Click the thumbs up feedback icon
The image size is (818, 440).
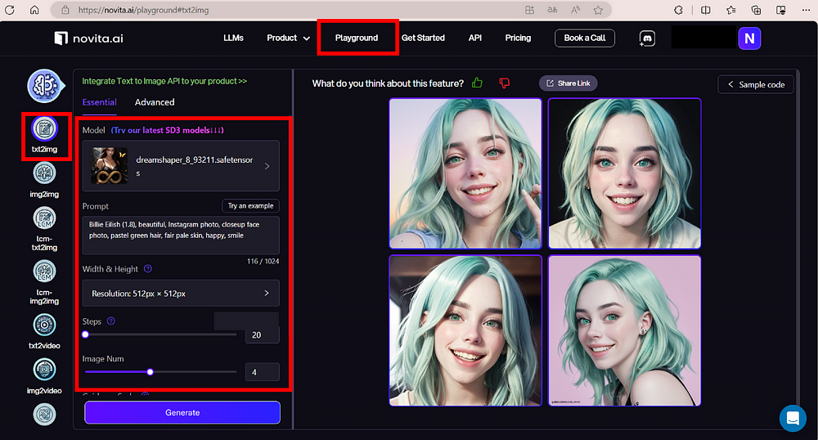[477, 83]
